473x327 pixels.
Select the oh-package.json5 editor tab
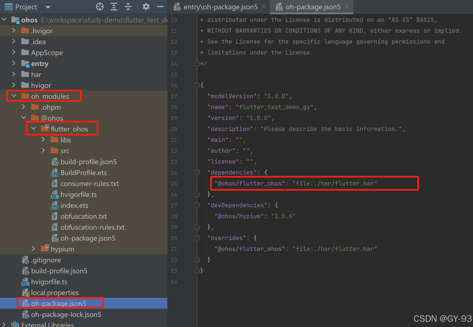click(313, 7)
